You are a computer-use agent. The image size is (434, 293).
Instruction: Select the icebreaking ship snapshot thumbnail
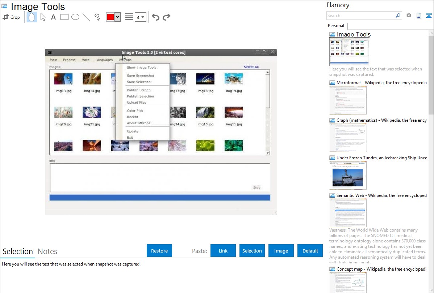pos(348,175)
